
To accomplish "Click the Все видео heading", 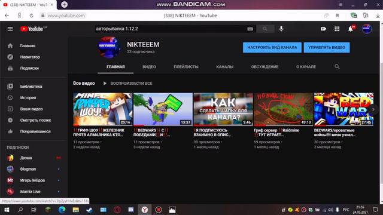I will point(84,84).
